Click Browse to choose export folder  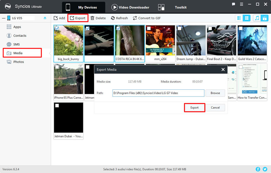tap(215, 93)
